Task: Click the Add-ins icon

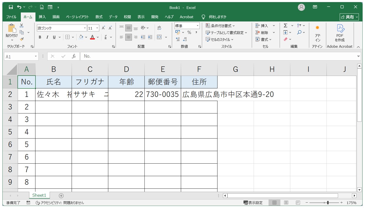Action: click(317, 33)
